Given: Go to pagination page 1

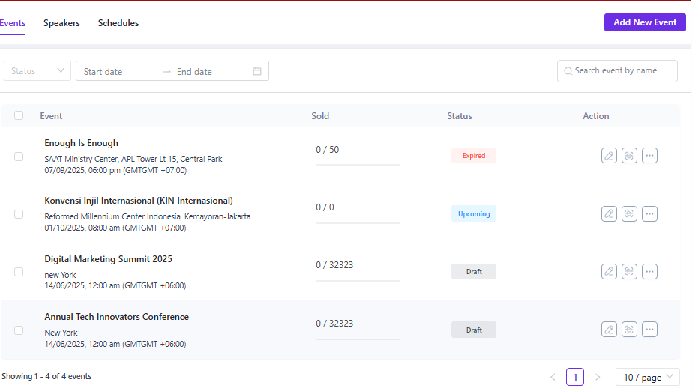Looking at the screenshot, I should [x=574, y=377].
